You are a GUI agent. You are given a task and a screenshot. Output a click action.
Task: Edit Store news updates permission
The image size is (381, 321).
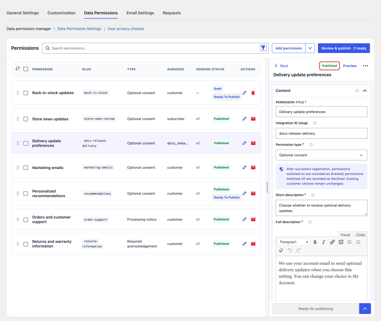coord(245,119)
